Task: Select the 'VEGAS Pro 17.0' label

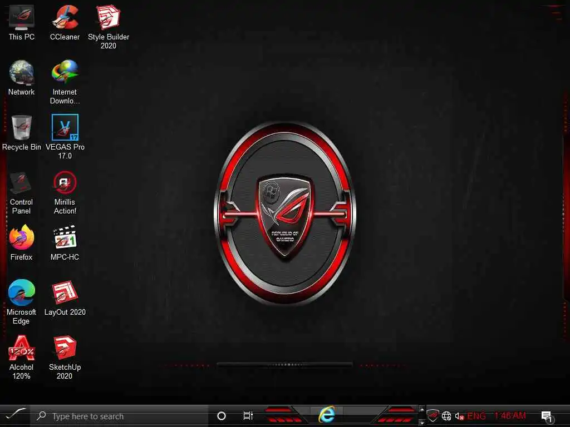Action: [x=65, y=151]
